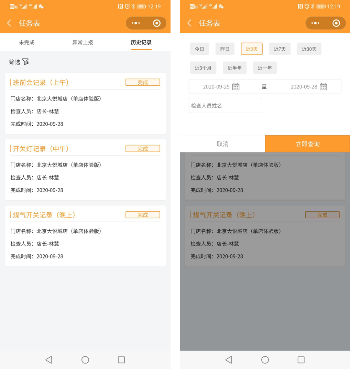Click the funnel filter icon beside 筛选
The width and height of the screenshot is (350, 369).
[25, 62]
